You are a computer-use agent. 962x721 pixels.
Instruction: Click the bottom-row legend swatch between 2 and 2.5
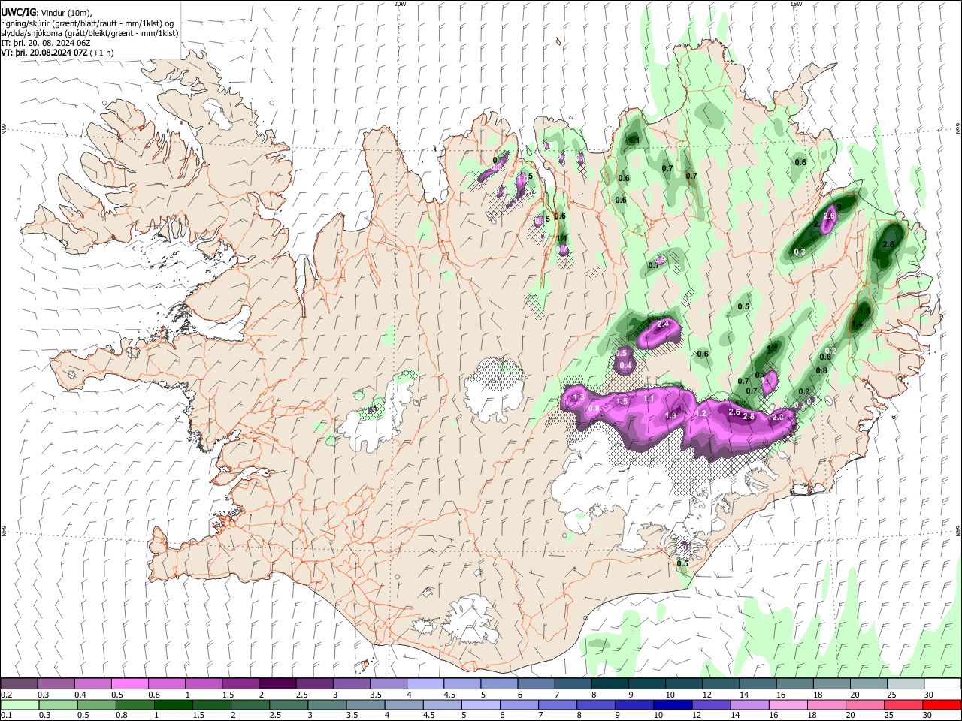pyautogui.click(x=250, y=704)
